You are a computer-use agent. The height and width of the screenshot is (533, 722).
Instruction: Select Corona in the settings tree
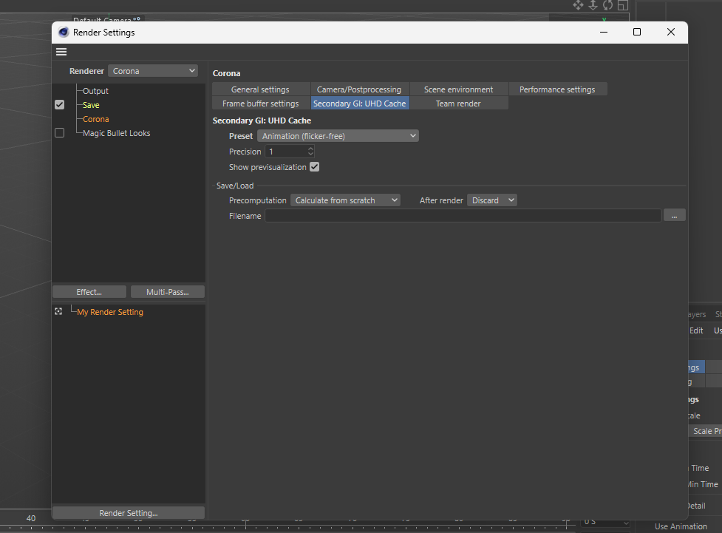tap(96, 119)
